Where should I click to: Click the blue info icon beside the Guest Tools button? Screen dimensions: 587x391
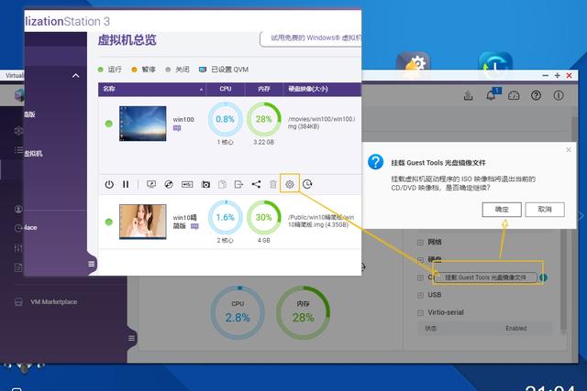click(x=544, y=277)
